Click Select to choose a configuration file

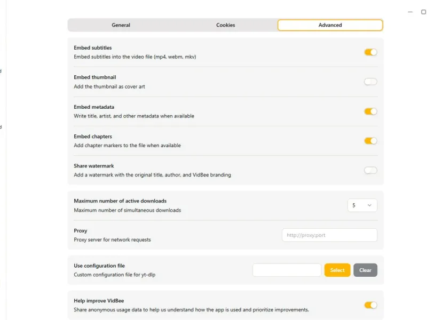337,270
